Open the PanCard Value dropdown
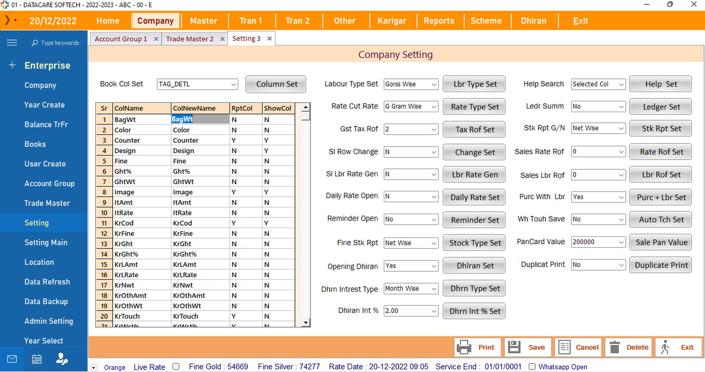Image resolution: width=705 pixels, height=372 pixels. [x=621, y=242]
